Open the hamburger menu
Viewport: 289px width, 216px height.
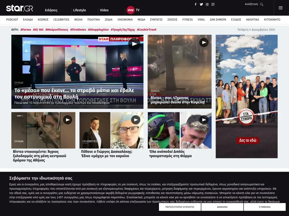coord(281,8)
